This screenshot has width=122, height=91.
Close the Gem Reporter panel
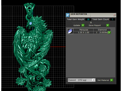pos(114,15)
